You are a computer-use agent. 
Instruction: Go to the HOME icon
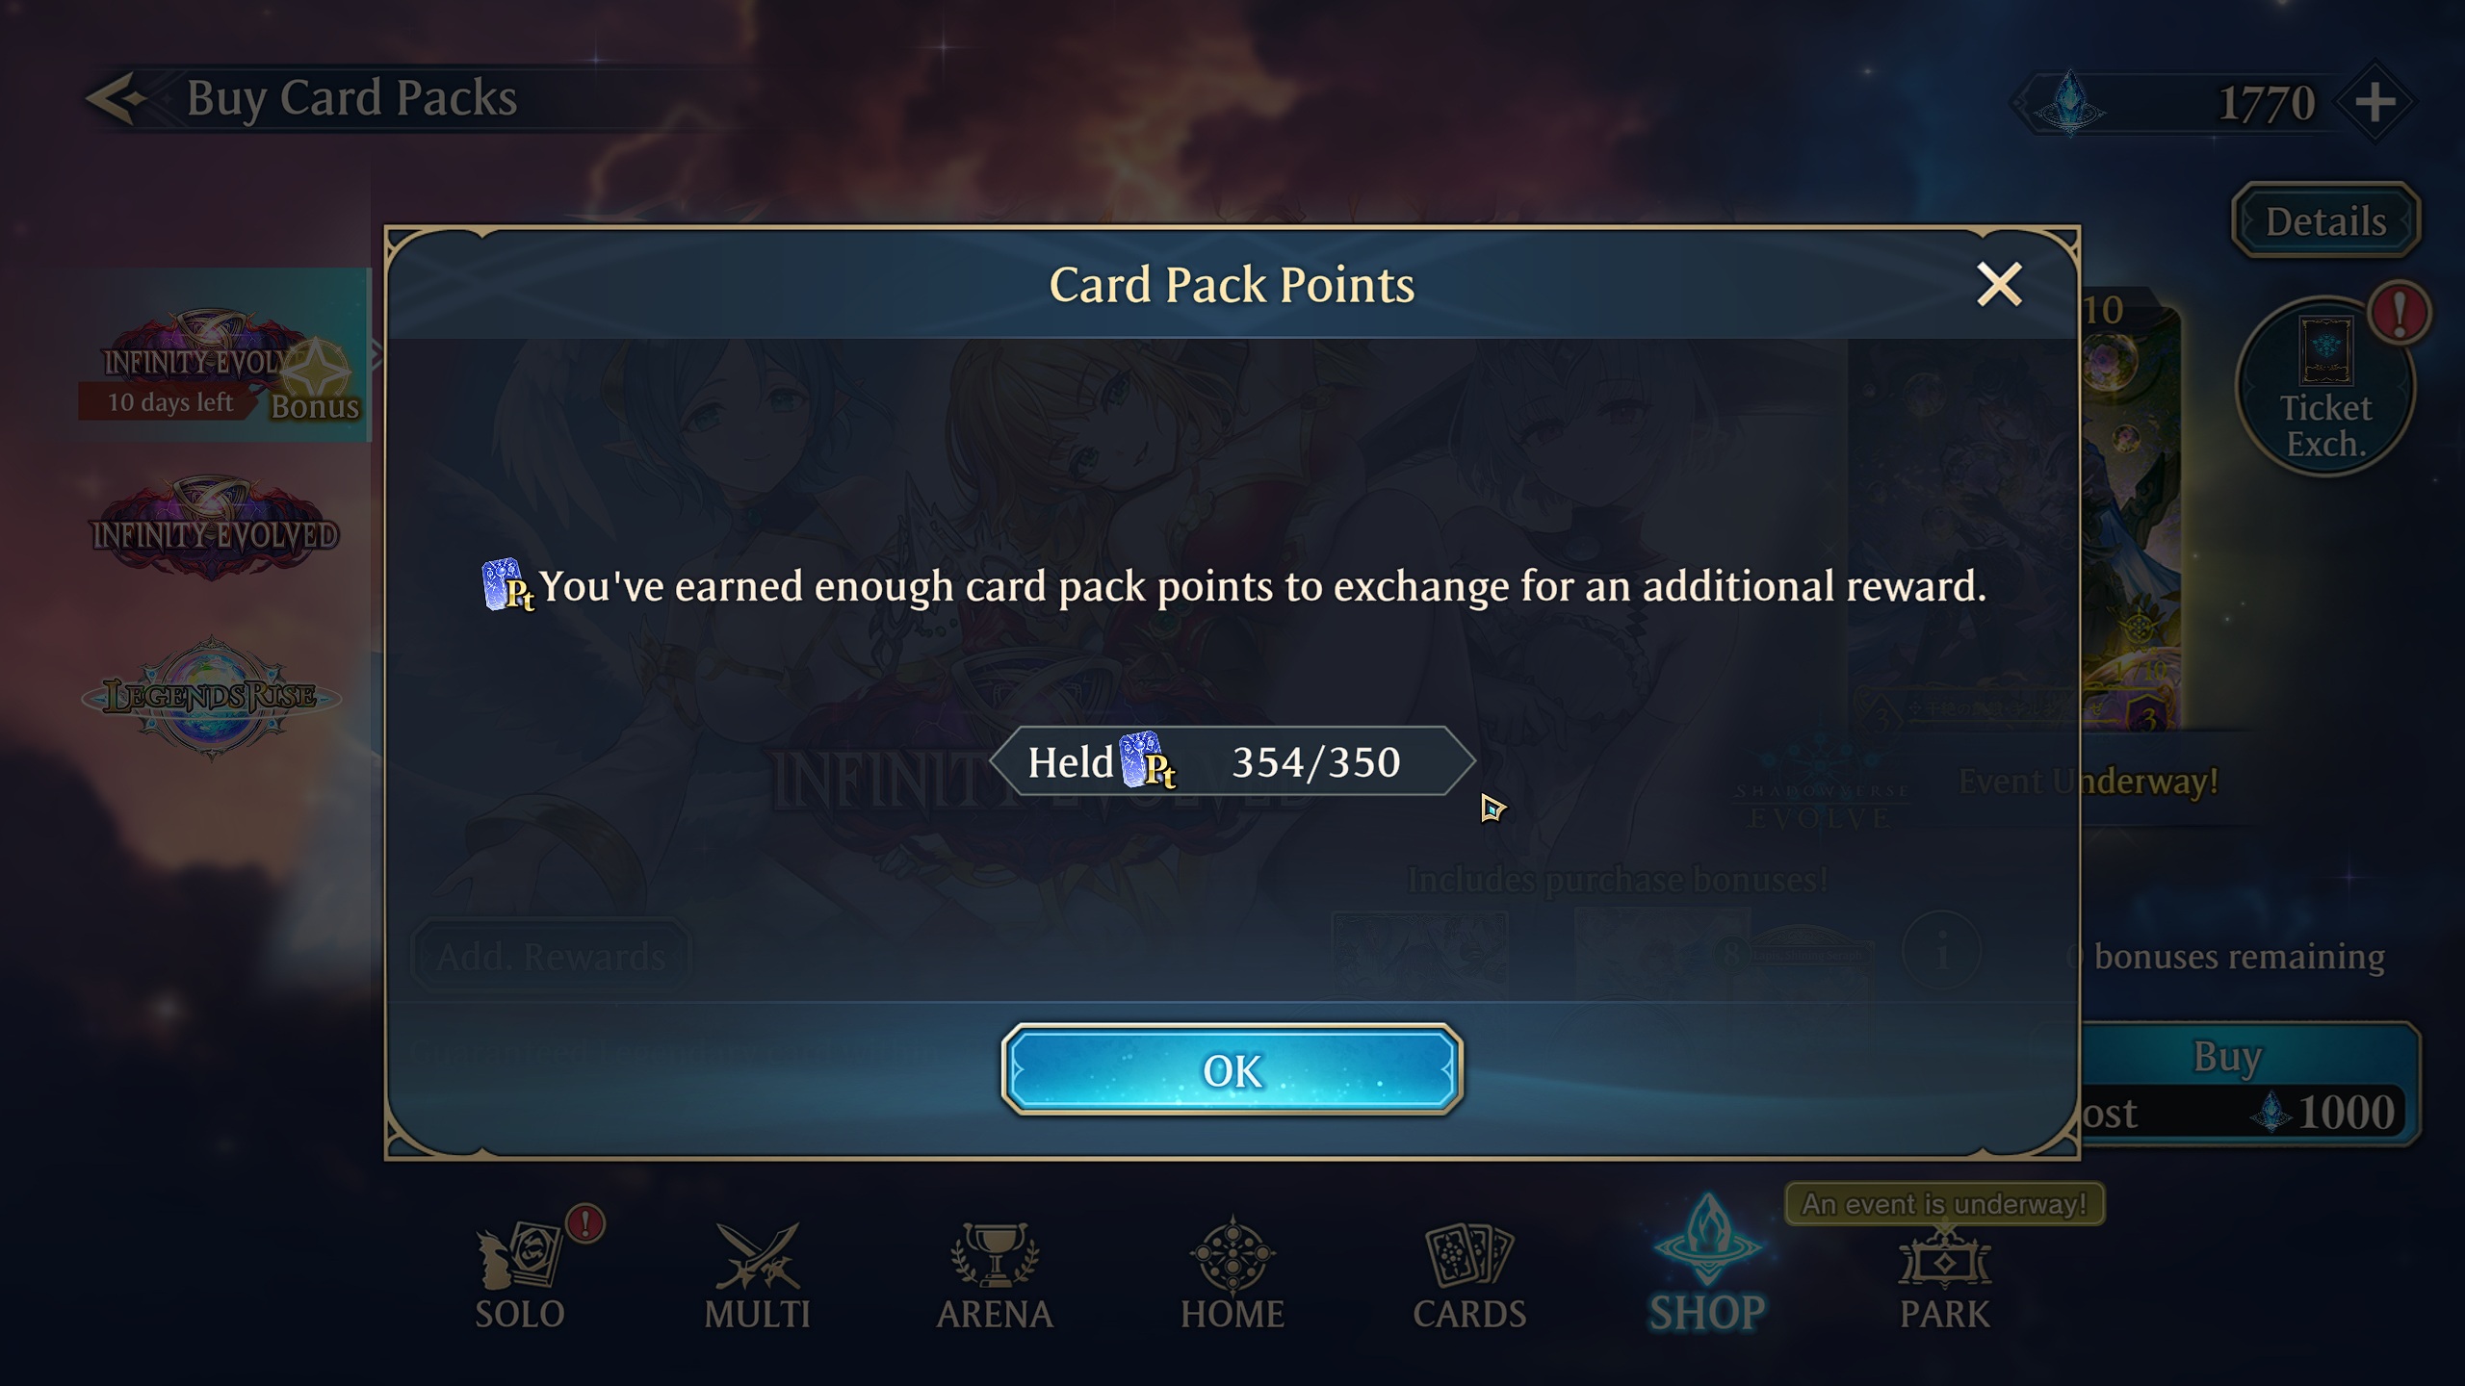click(1232, 1274)
